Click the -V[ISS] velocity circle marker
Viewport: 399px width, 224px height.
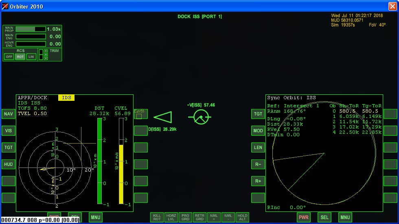tap(201, 117)
